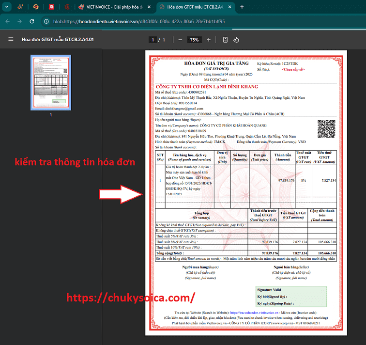Click the Tổng cộng (Total) row label
The height and width of the screenshot is (345, 366).
point(170,253)
